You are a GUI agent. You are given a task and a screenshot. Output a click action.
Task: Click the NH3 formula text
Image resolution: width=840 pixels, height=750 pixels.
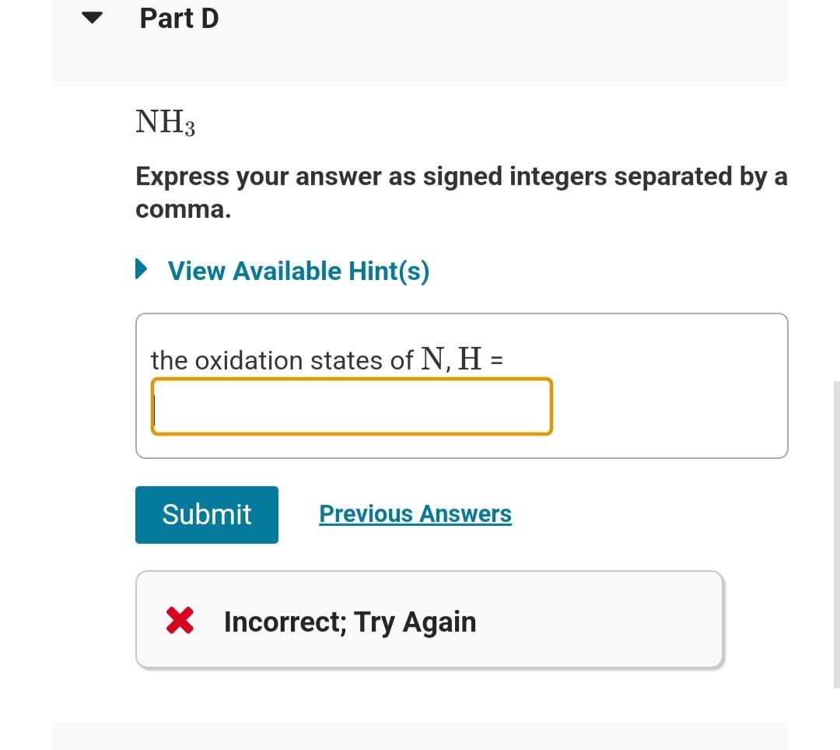165,121
